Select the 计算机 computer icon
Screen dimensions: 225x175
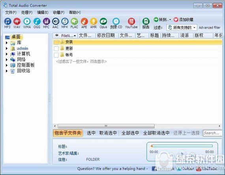(x=13, y=54)
